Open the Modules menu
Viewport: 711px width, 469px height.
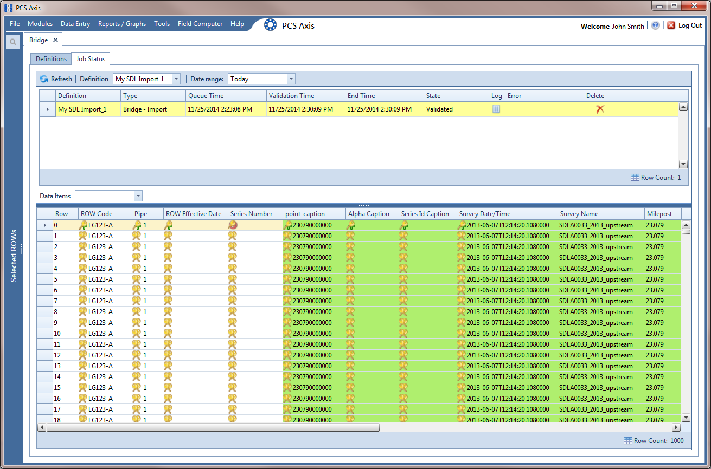pos(40,24)
